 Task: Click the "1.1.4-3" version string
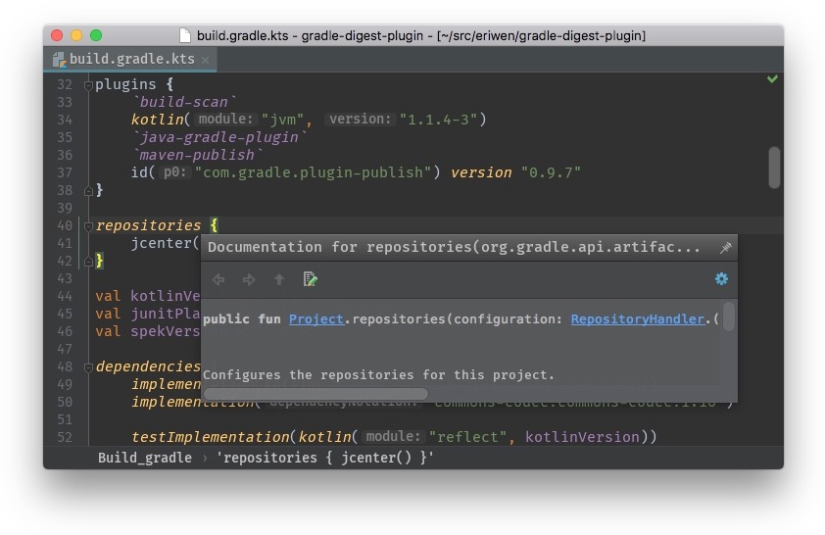click(x=438, y=120)
